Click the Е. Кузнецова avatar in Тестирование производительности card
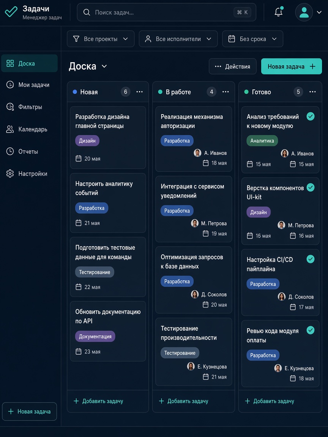This screenshot has width=328, height=437. pyautogui.click(x=191, y=366)
